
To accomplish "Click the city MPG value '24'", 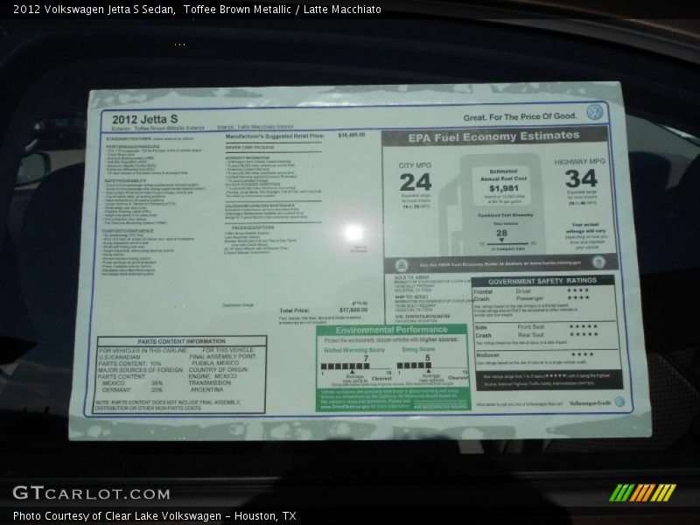I will tap(416, 182).
